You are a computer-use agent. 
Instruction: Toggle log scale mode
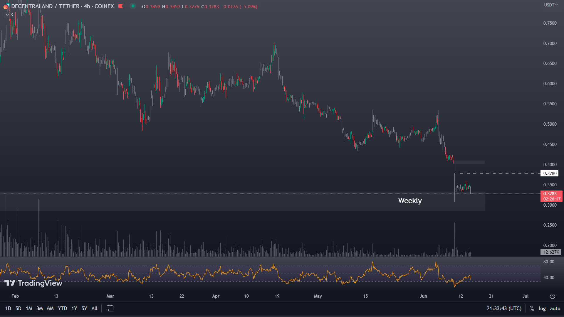click(x=542, y=308)
